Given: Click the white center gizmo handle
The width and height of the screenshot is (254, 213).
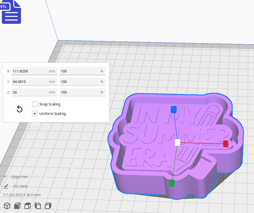Looking at the screenshot, I should [177, 143].
